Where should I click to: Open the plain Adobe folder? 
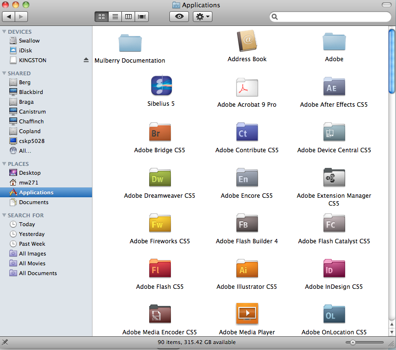334,41
